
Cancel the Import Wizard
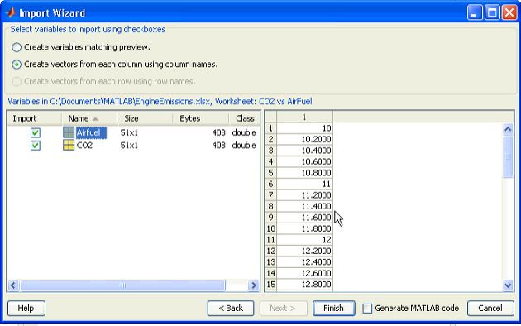click(x=490, y=309)
